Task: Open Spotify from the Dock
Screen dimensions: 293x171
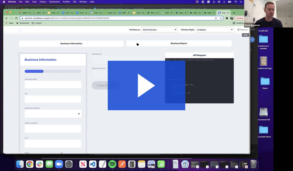Action: (x=112, y=164)
